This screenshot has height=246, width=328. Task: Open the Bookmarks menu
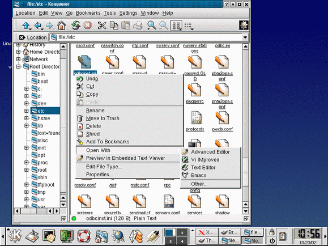tap(88, 13)
